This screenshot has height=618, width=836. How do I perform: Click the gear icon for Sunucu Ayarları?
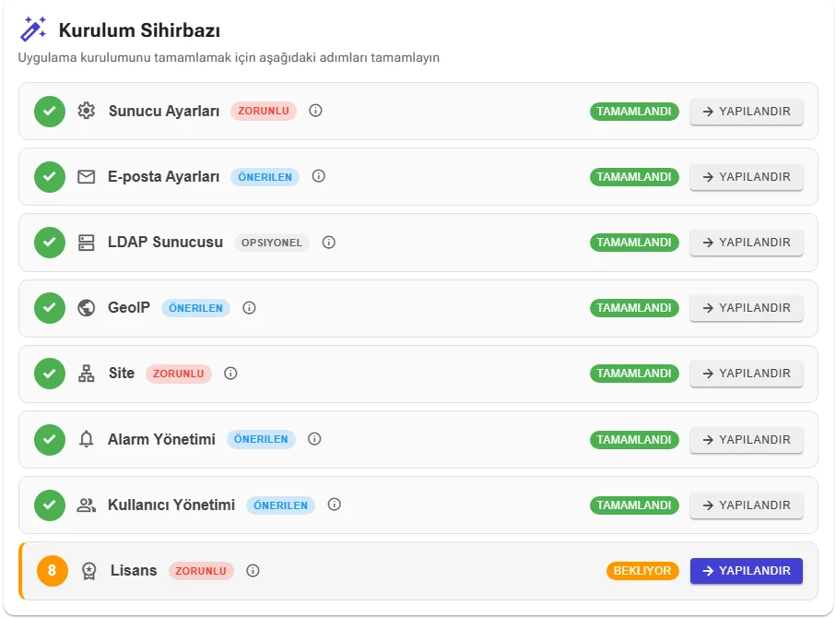[86, 111]
